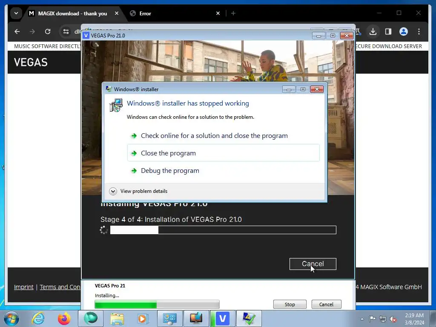Open Action Center flag icon
The image size is (436, 327).
[372, 319]
